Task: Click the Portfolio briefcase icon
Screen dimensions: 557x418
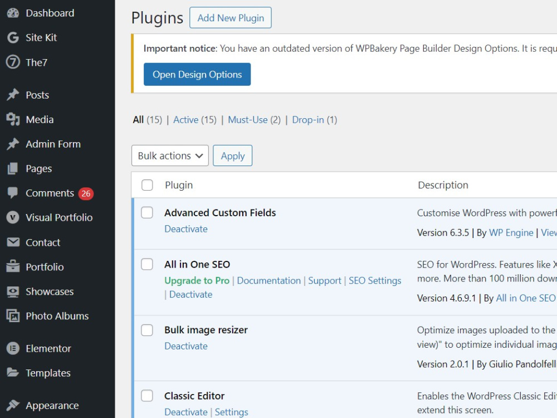Action: (x=13, y=266)
